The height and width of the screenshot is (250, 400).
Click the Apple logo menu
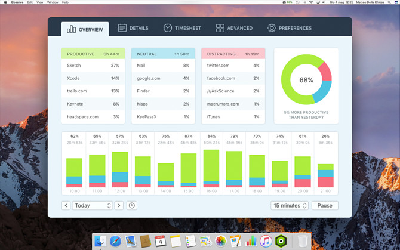point(5,2)
